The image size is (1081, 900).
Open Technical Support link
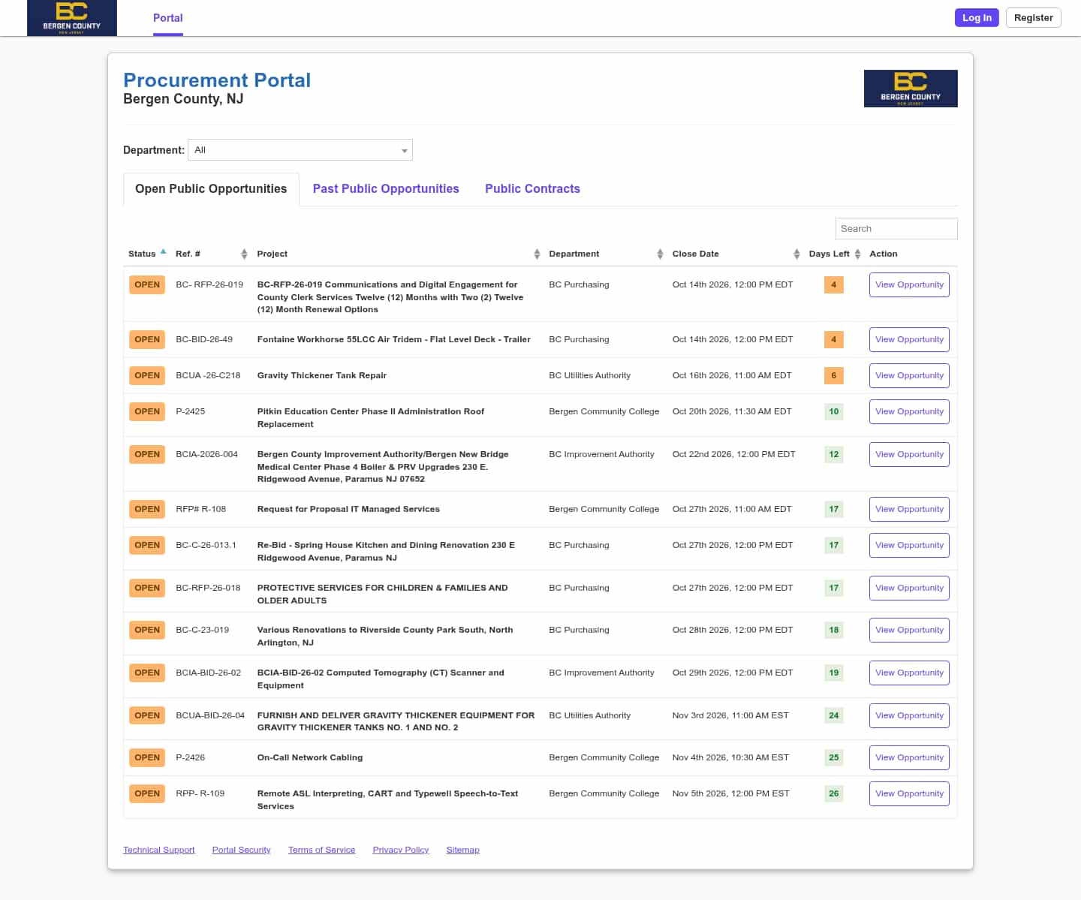click(159, 850)
